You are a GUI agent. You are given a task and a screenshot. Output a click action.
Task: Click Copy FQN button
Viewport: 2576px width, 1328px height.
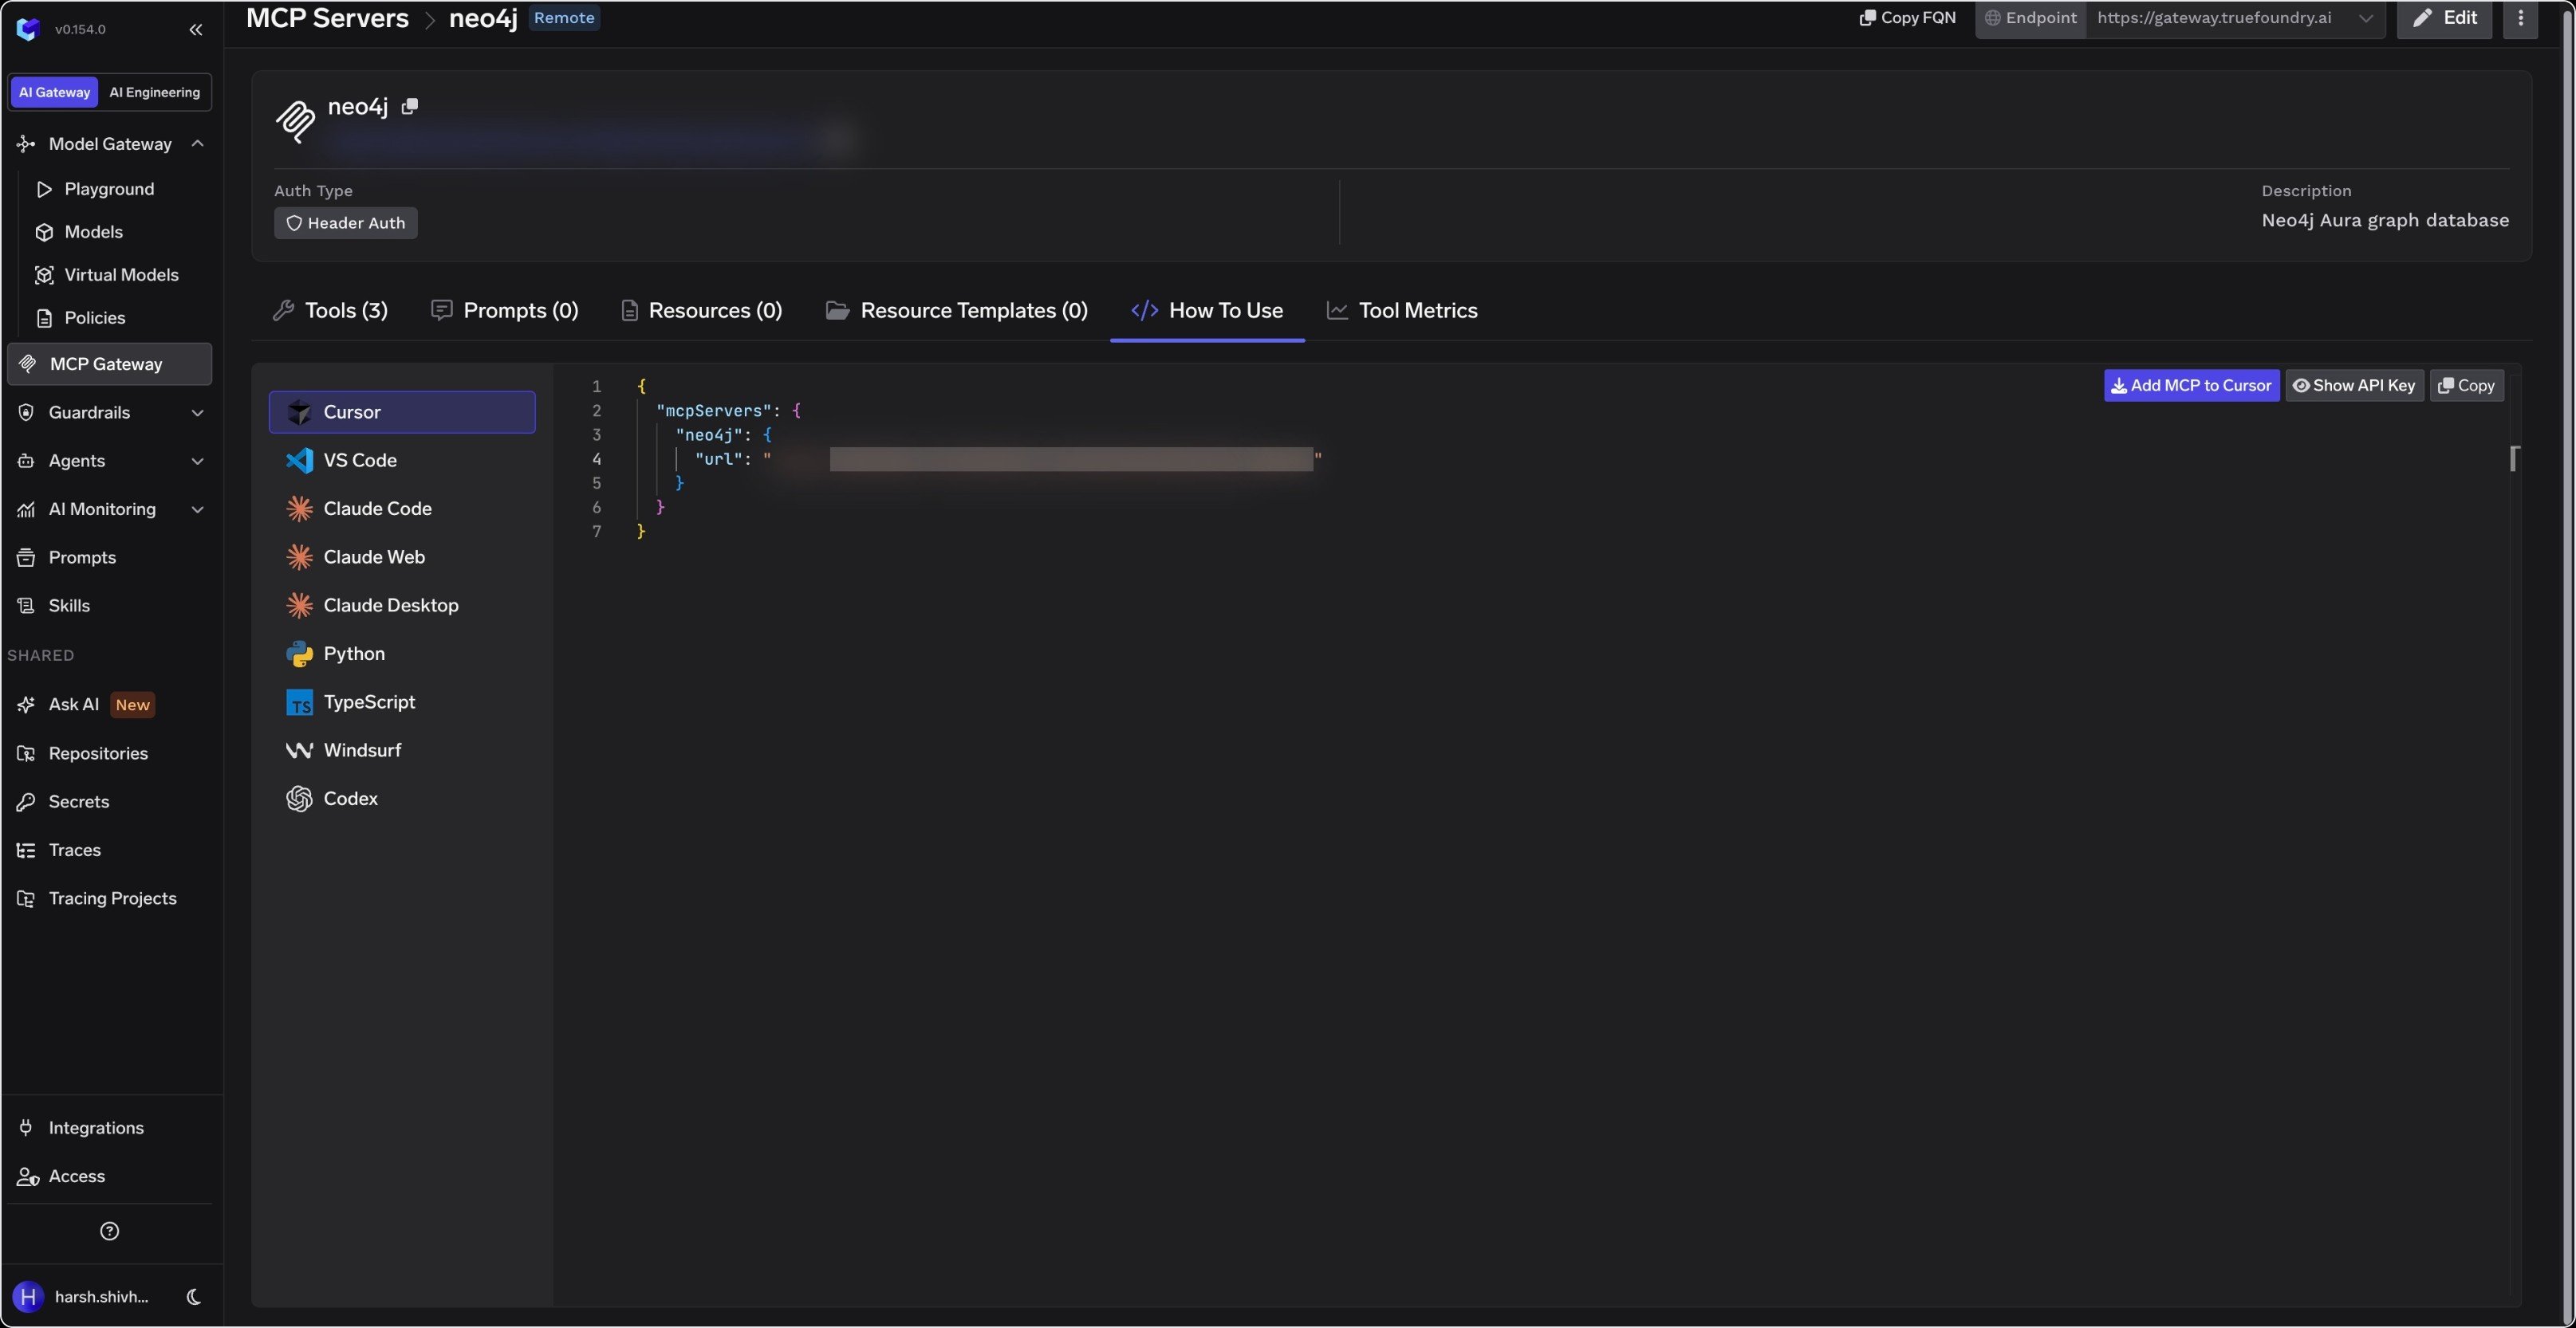tap(1907, 18)
